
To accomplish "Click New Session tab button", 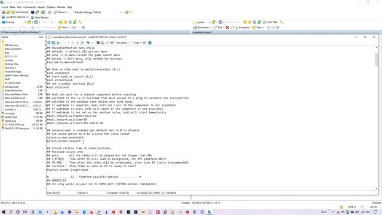I will coord(40,17).
